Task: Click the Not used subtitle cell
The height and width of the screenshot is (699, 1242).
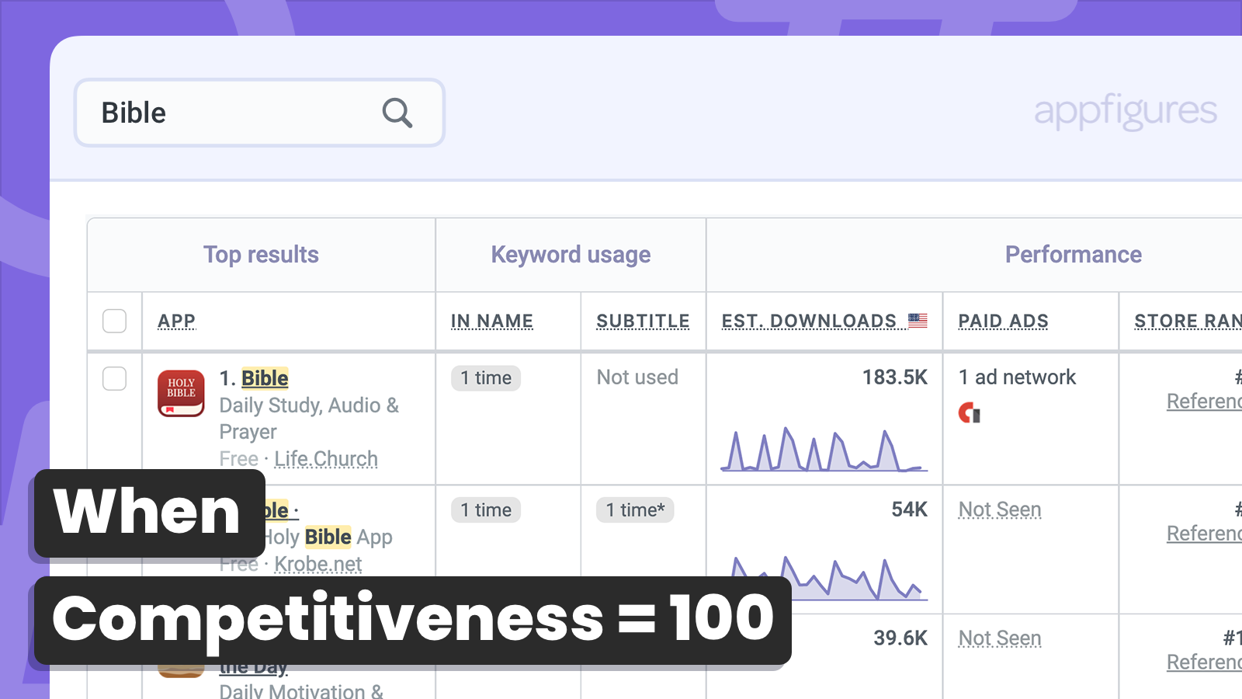Action: pos(637,377)
